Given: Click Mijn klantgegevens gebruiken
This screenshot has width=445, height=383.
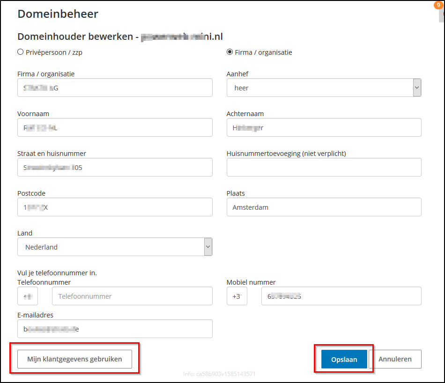Looking at the screenshot, I should (74, 359).
